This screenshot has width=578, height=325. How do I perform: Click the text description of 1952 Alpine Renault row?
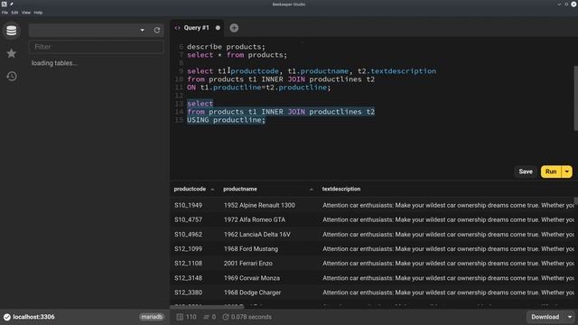click(448, 205)
